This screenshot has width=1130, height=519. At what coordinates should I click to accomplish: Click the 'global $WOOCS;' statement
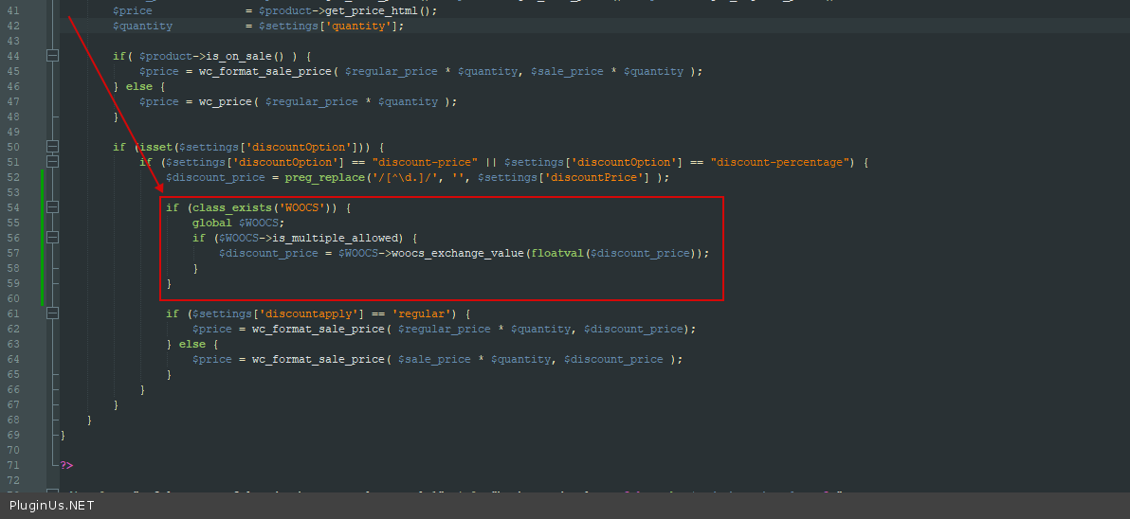coord(238,223)
